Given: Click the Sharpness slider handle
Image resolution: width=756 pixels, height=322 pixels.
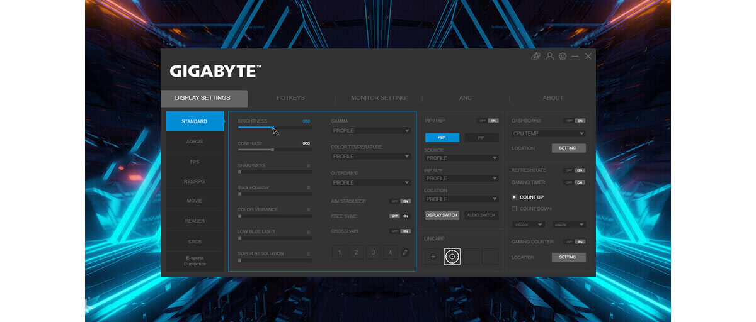Looking at the screenshot, I should [239, 172].
